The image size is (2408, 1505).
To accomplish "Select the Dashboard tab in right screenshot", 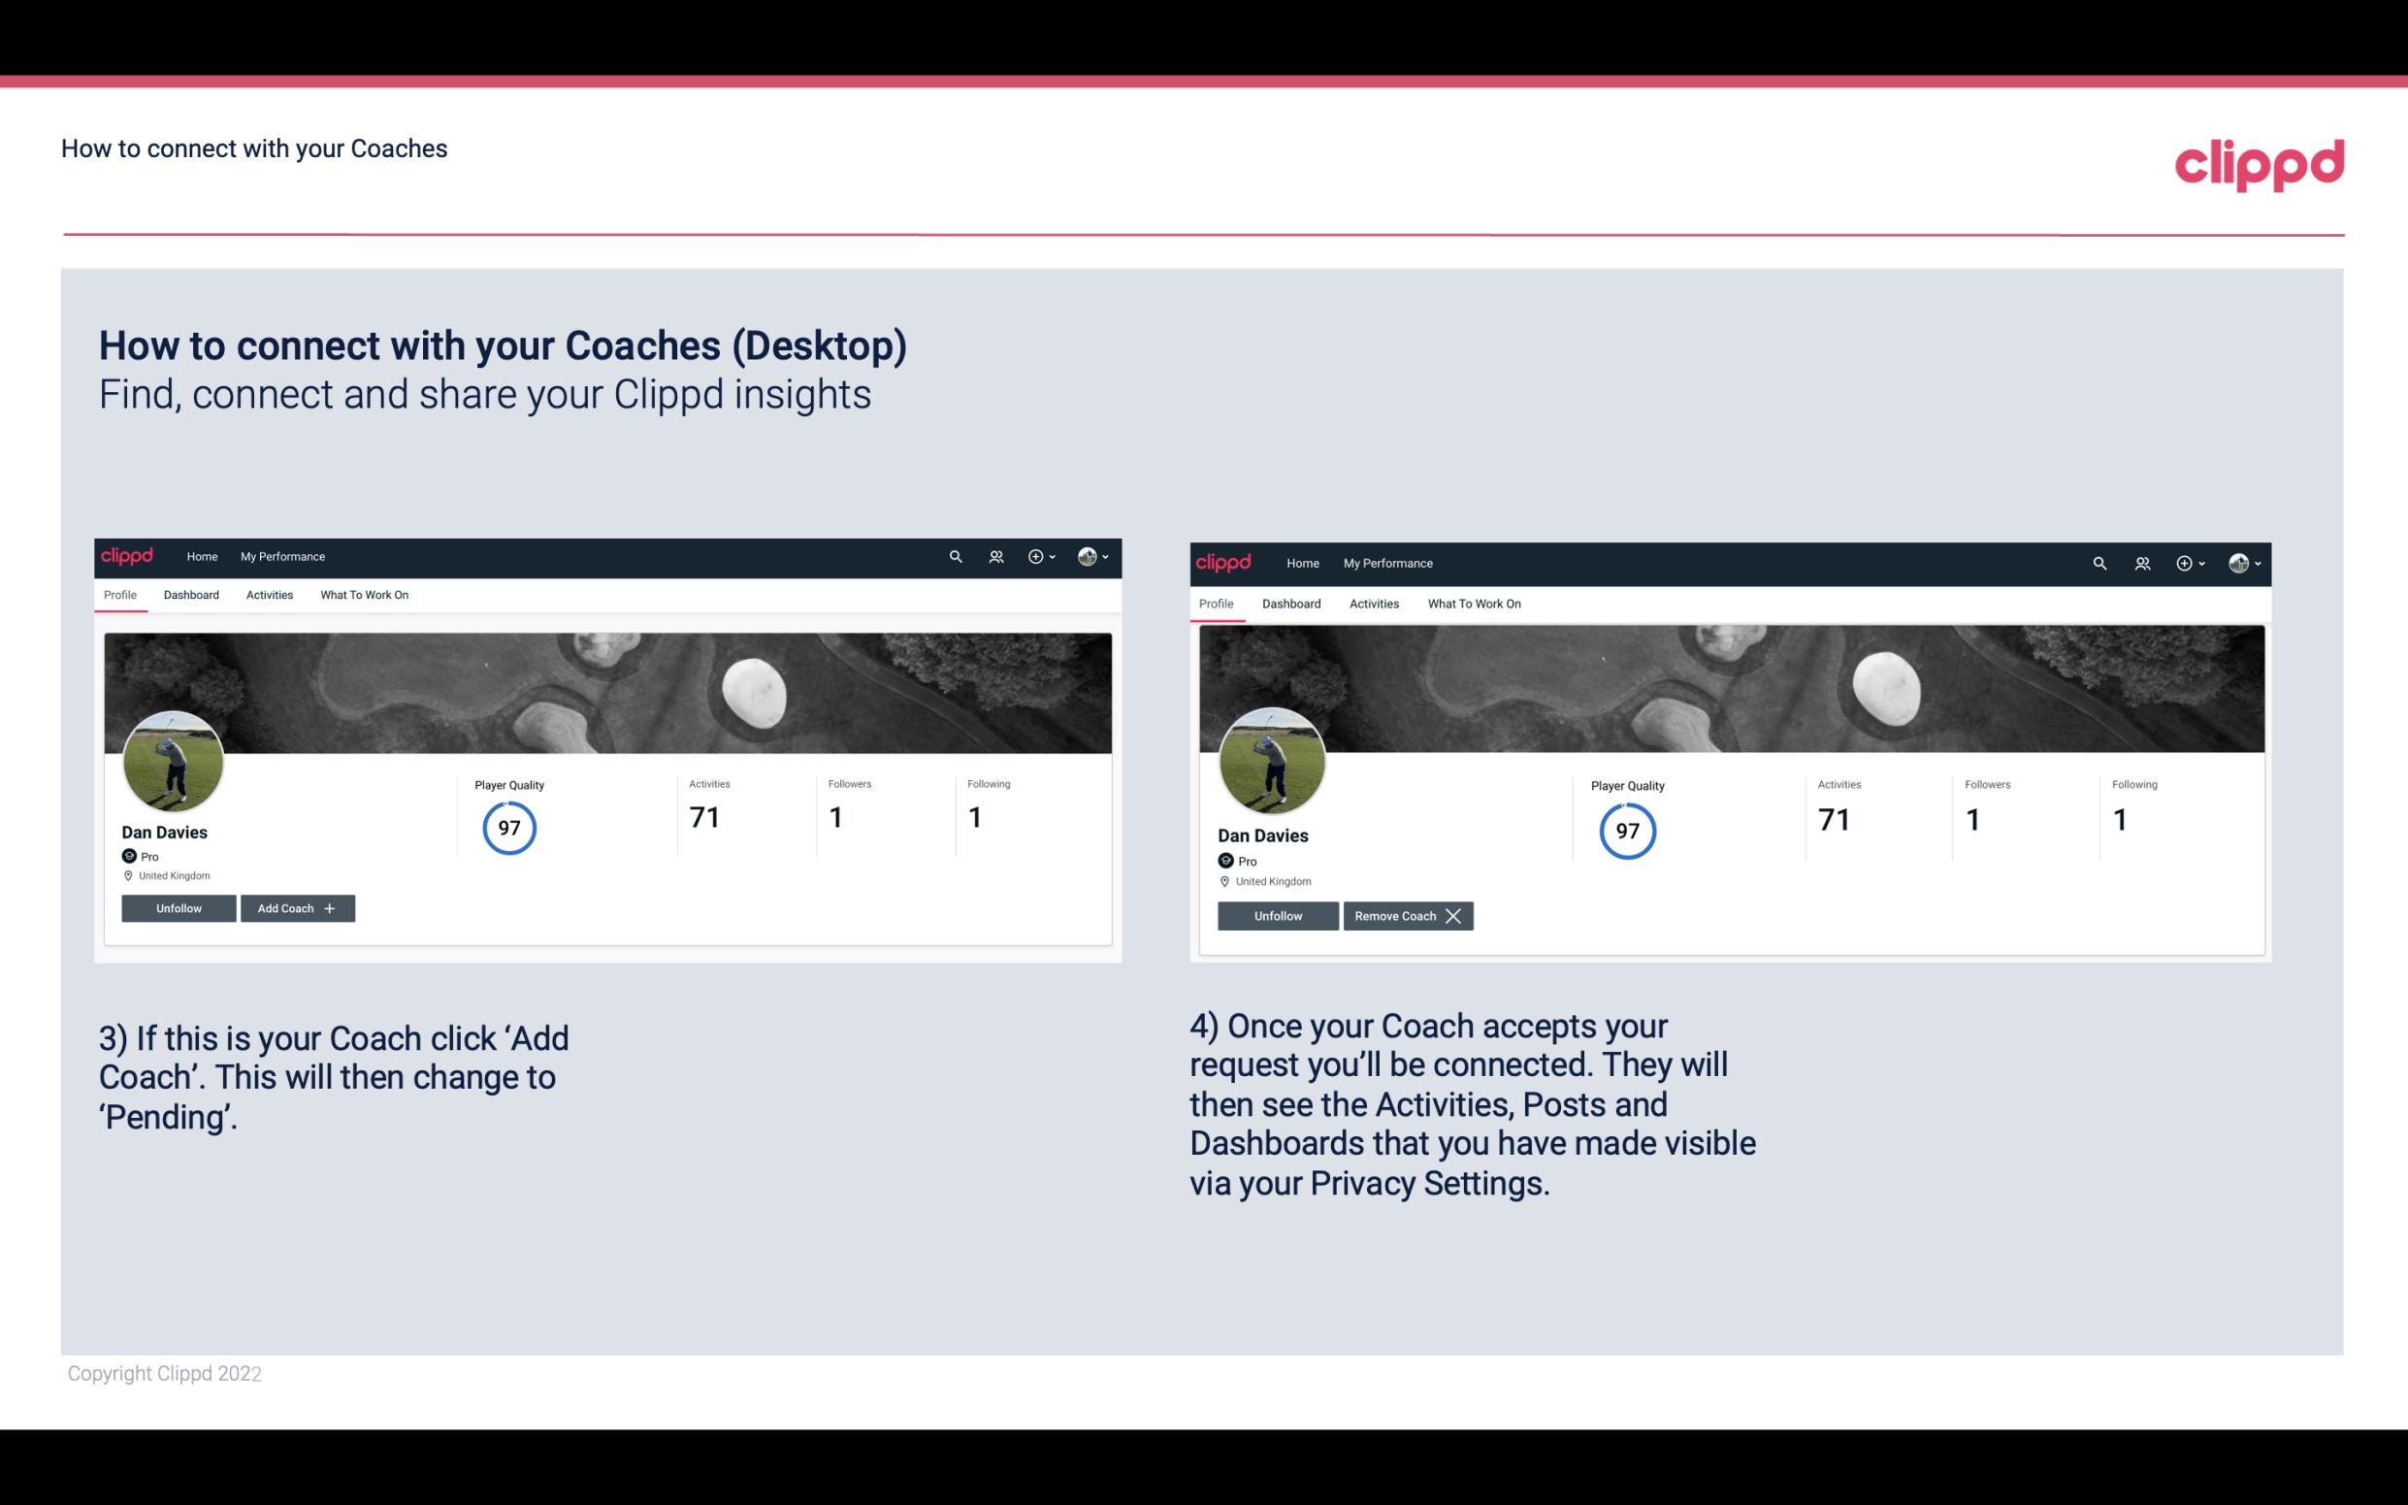I will point(1289,604).
